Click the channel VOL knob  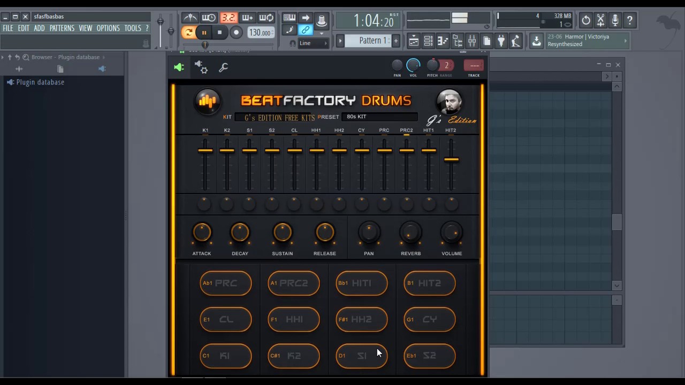pyautogui.click(x=413, y=65)
